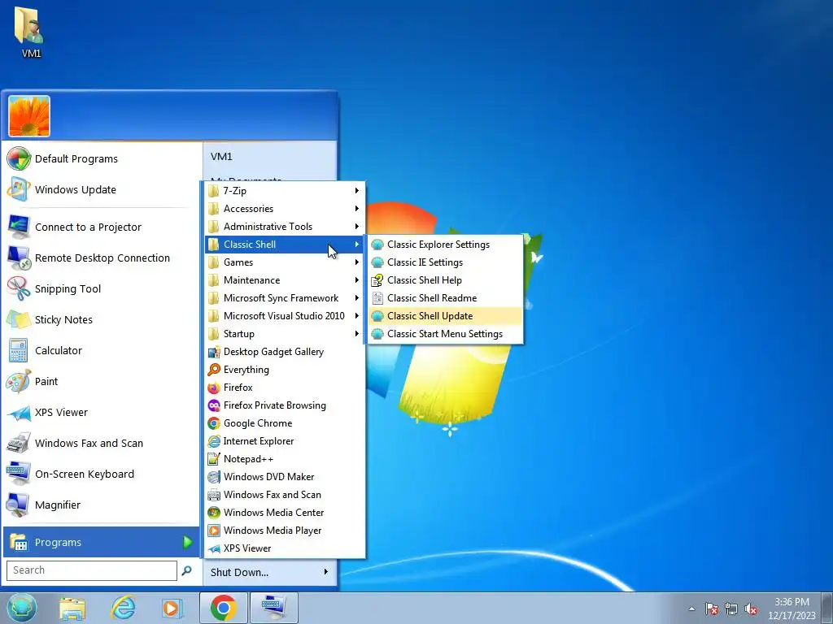
Task: Click the Search input box
Action: coord(91,570)
